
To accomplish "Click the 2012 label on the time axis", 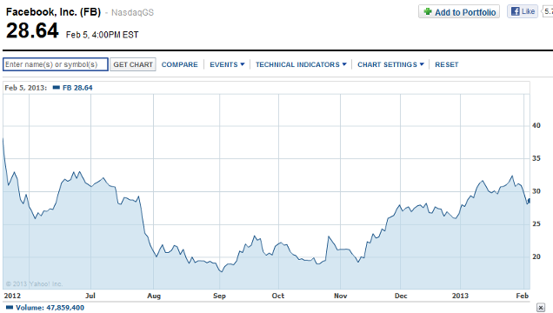I will click(12, 296).
